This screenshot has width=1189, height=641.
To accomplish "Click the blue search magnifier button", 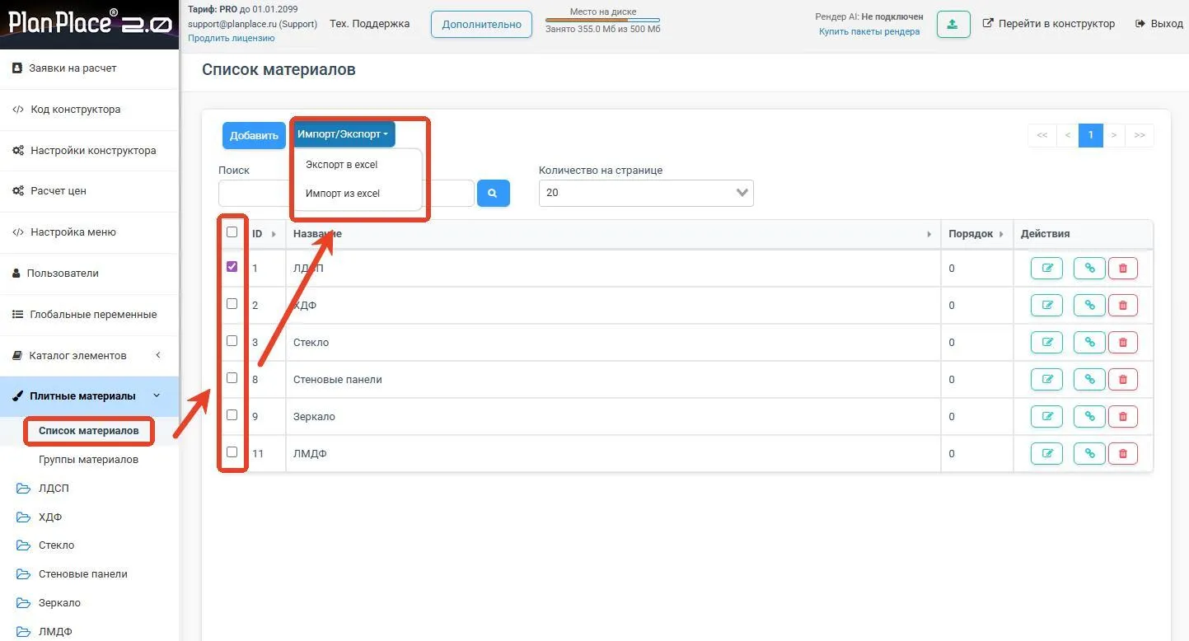I will (x=494, y=193).
